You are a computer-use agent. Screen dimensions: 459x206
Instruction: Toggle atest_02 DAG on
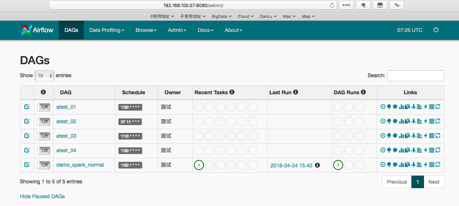(44, 121)
